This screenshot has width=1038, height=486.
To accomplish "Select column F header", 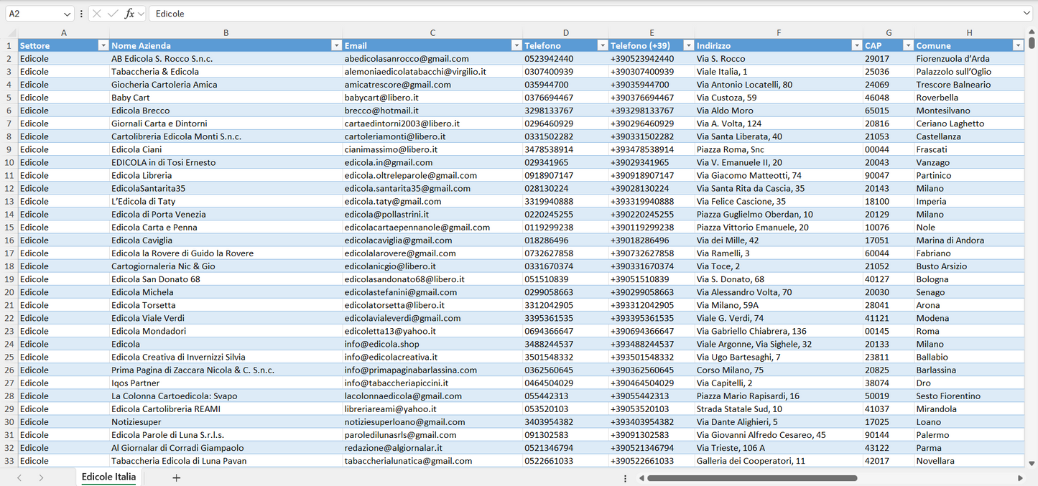I will click(779, 33).
